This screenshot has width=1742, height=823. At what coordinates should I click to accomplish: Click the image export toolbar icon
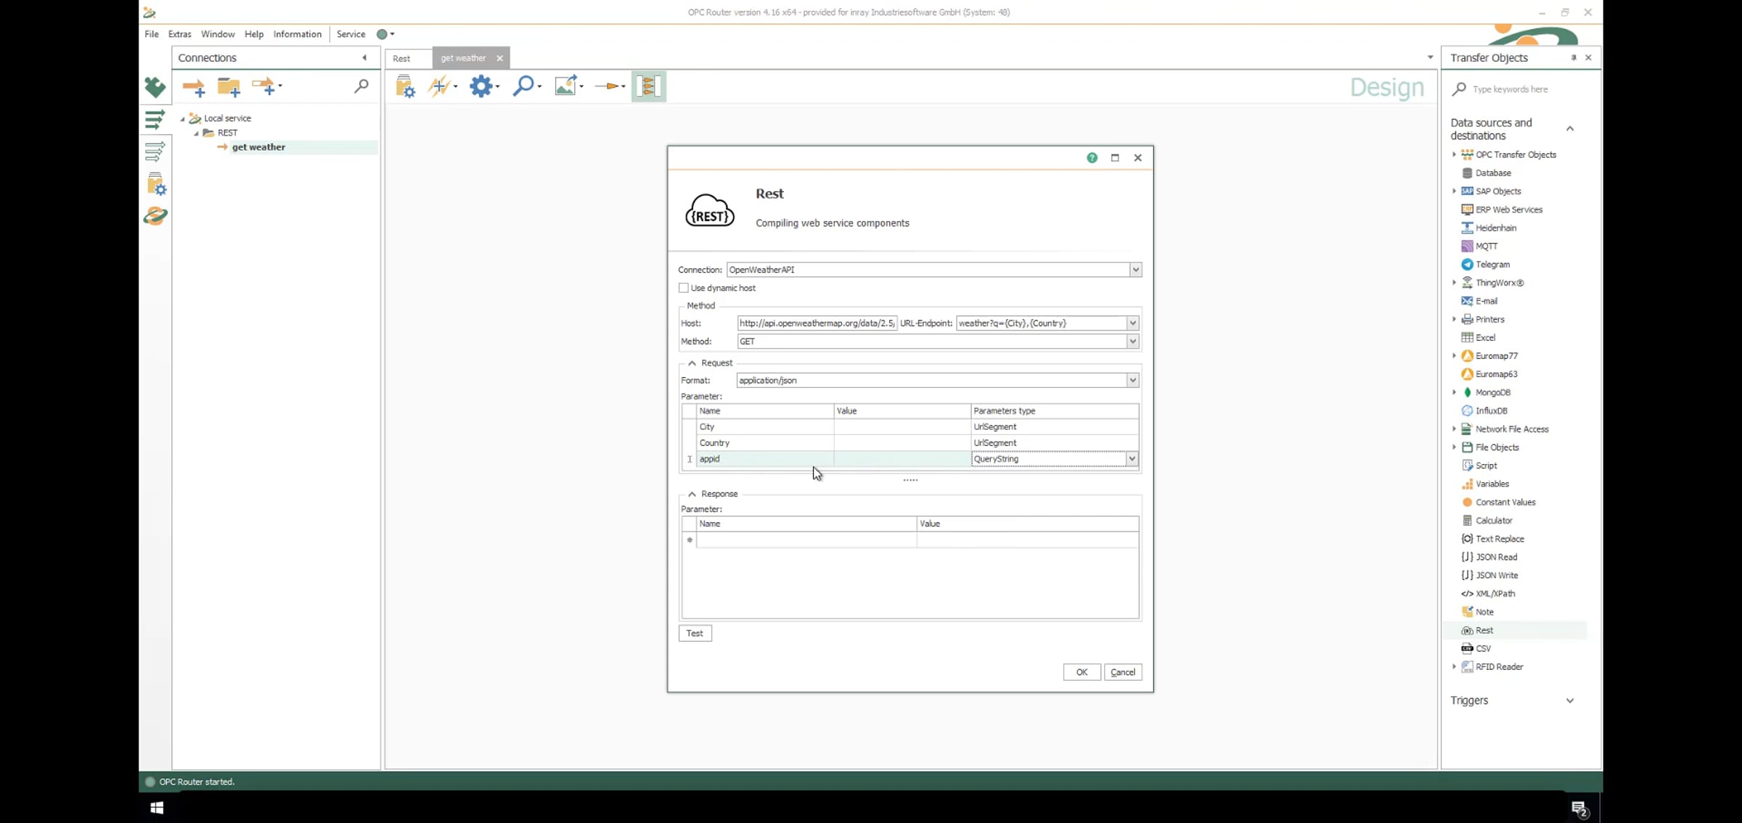point(565,86)
